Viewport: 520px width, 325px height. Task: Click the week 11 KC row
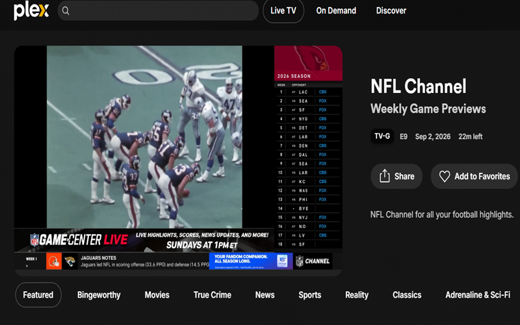pyautogui.click(x=308, y=181)
